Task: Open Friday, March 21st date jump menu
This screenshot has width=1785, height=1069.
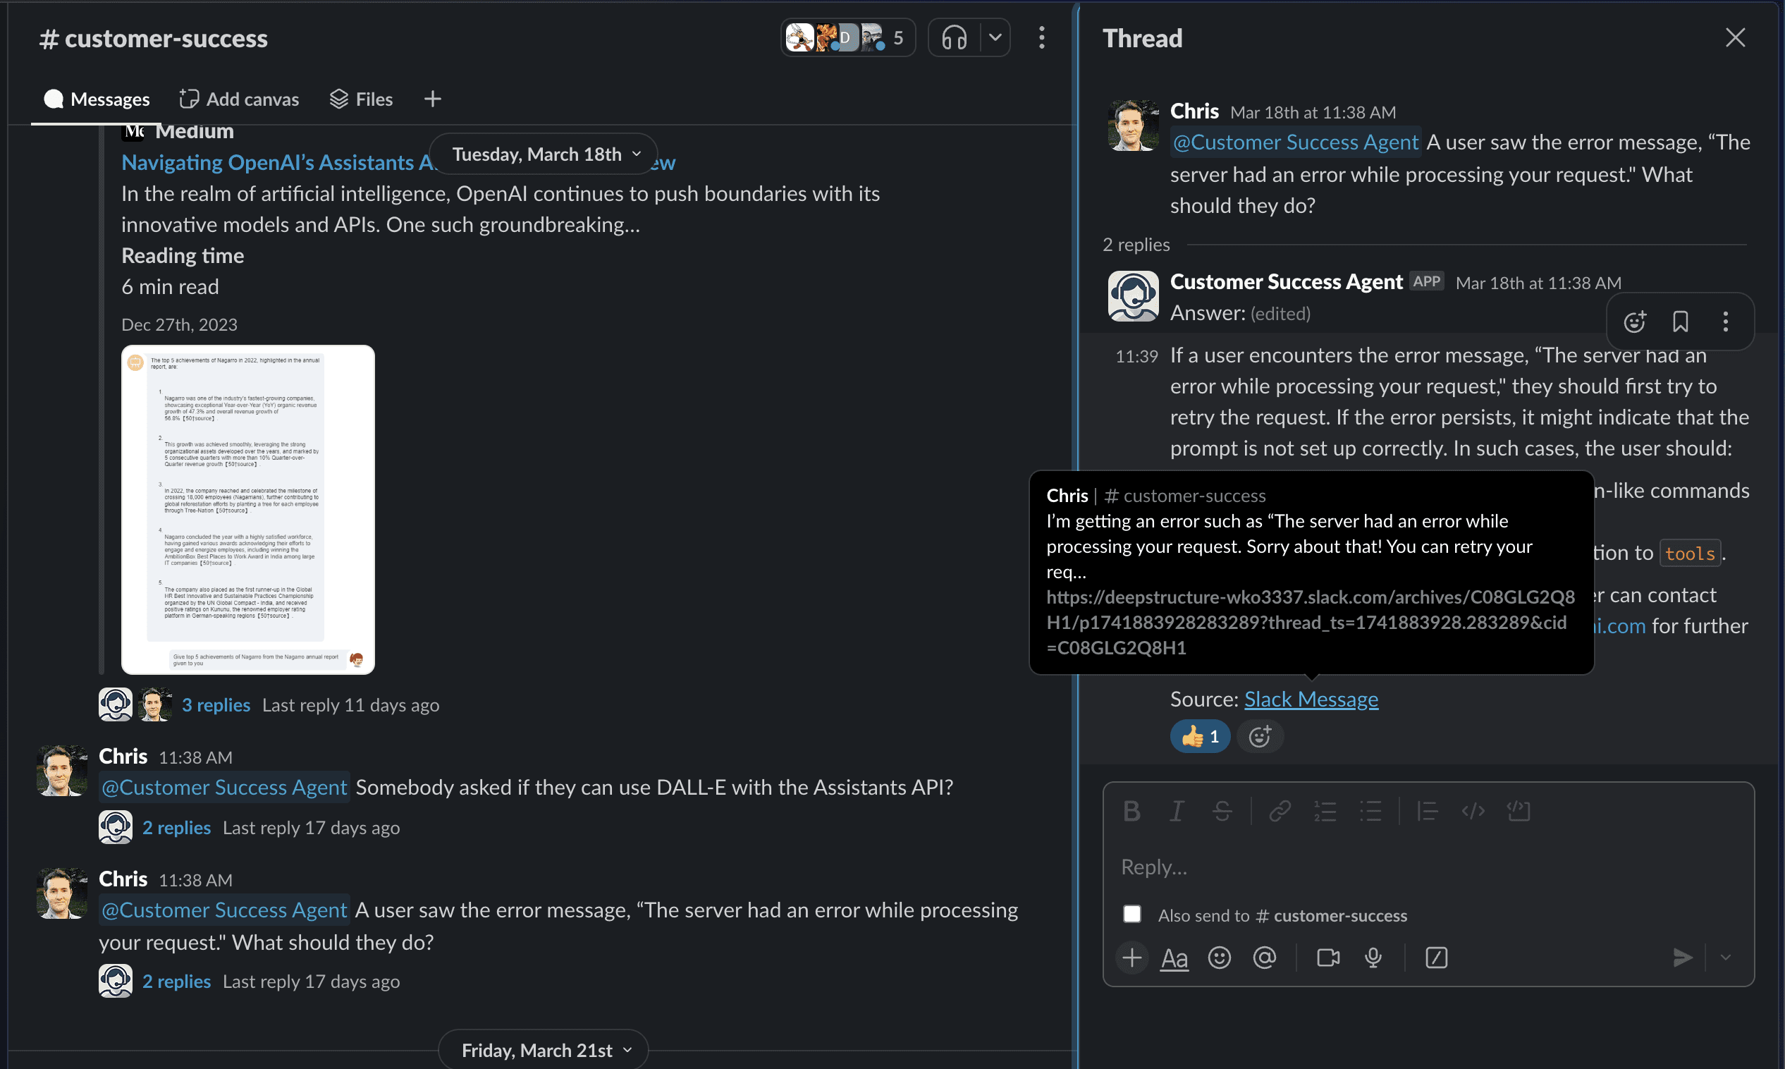Action: coord(545,1050)
